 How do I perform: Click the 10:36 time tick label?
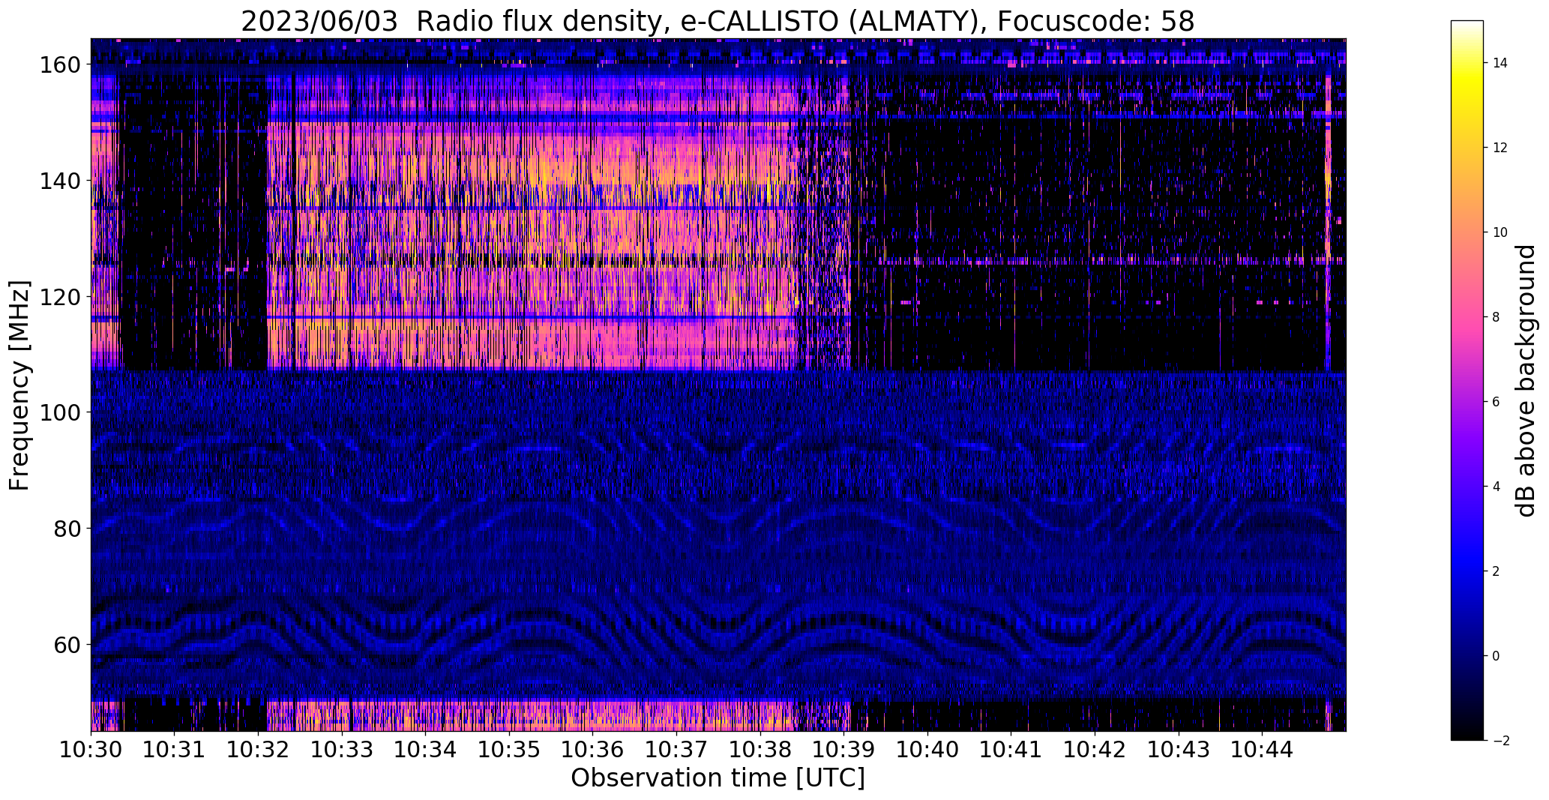(592, 749)
